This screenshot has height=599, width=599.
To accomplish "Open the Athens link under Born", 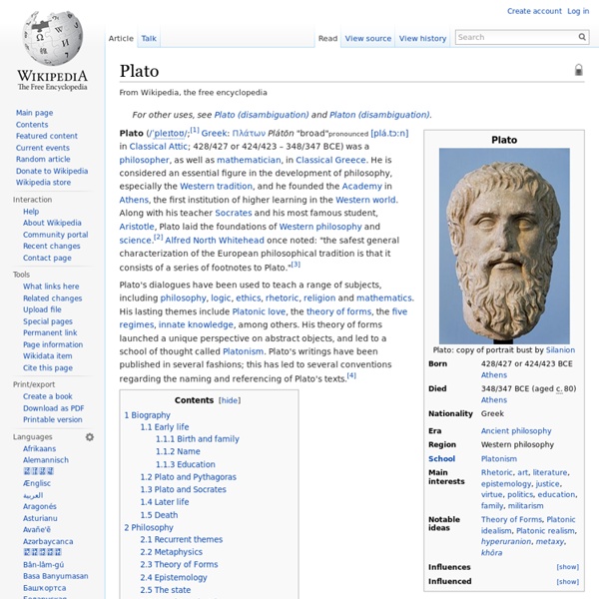I will (493, 374).
